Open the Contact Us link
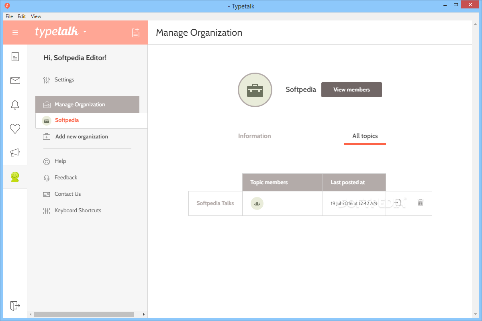This screenshot has height=321, width=482. click(x=68, y=194)
